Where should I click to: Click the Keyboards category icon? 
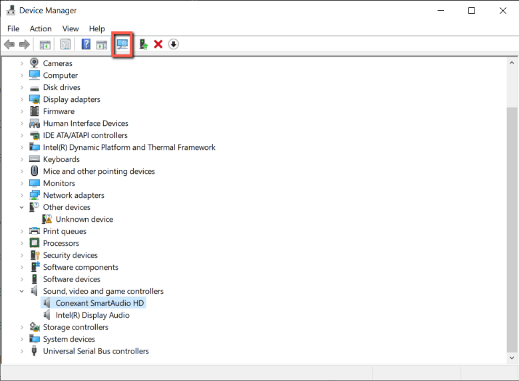[x=34, y=159]
